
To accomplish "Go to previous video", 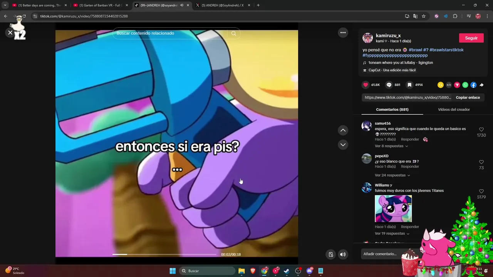I will (343, 130).
